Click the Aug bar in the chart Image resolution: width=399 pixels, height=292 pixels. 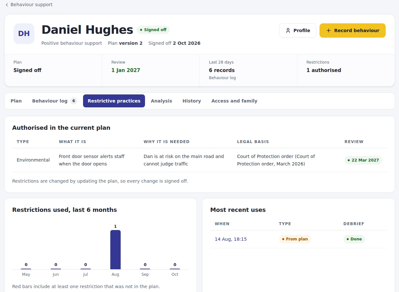click(115, 249)
